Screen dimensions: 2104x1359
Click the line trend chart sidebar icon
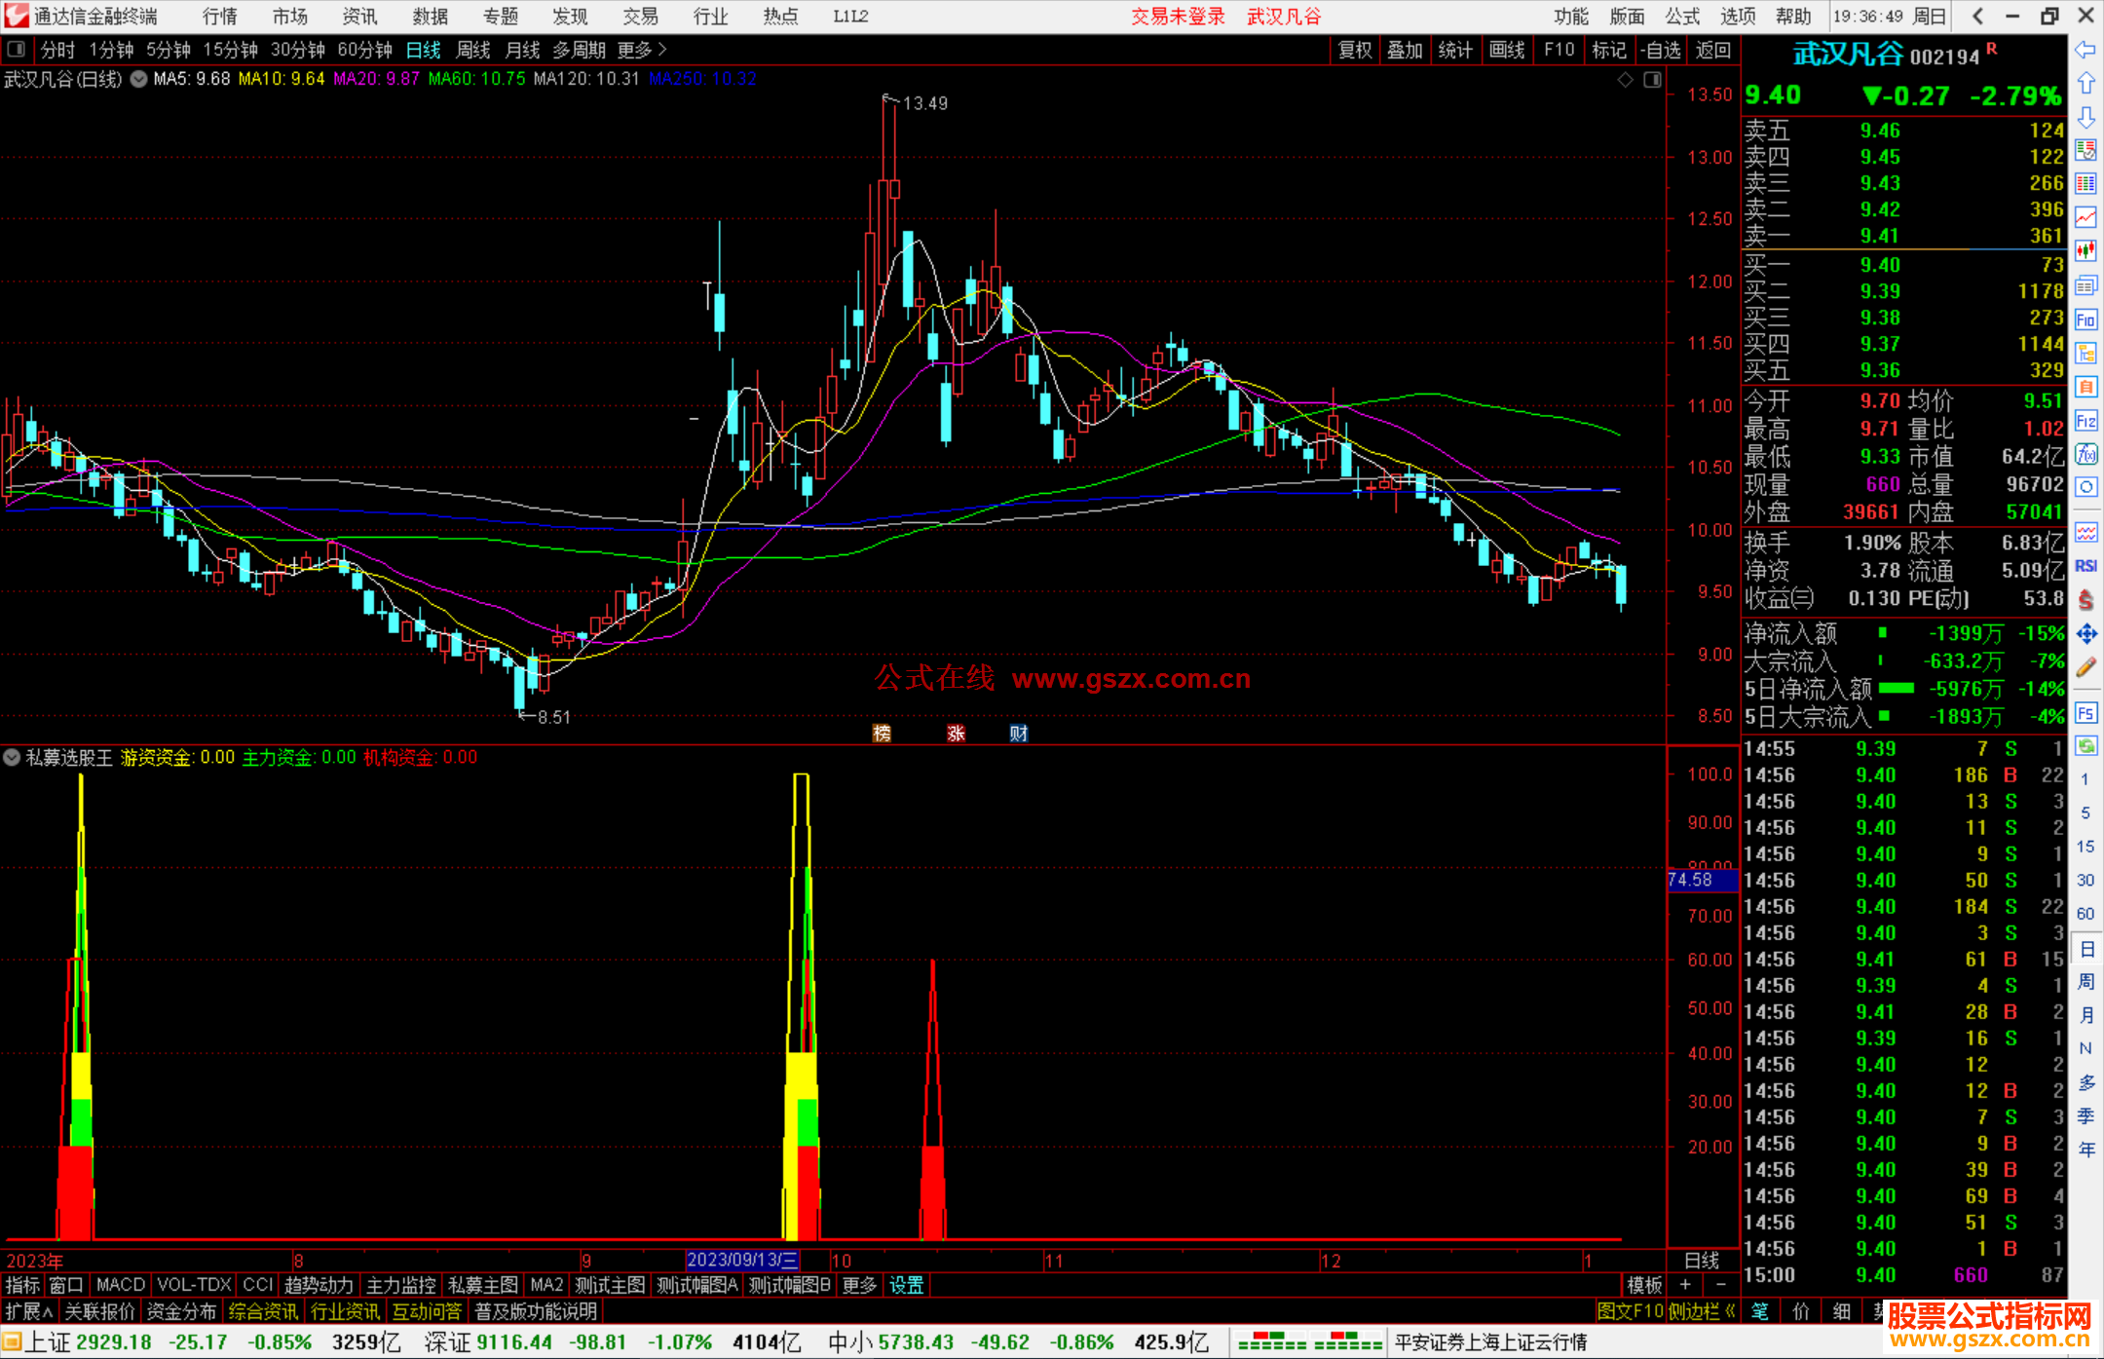(2085, 217)
